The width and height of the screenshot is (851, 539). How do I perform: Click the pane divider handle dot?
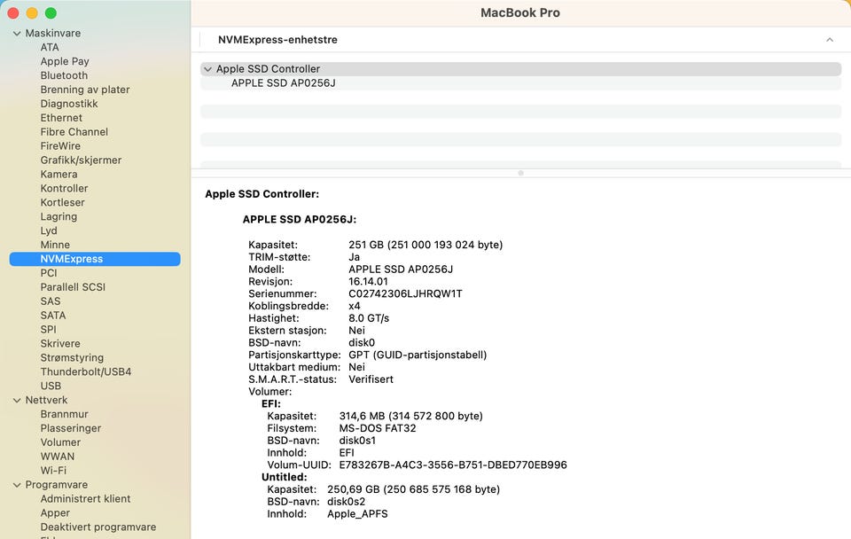(x=520, y=173)
